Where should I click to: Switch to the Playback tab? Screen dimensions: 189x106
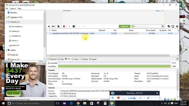point(52,59)
